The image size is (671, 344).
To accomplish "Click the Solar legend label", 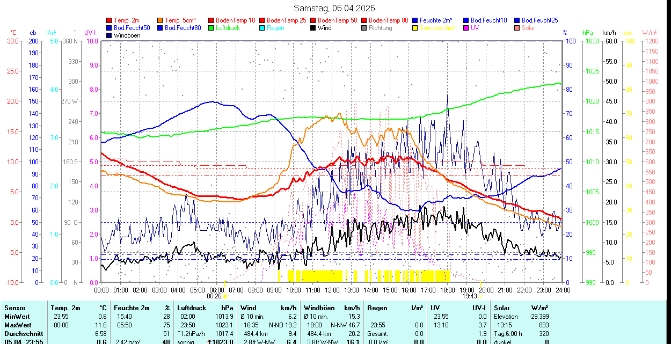I will pos(528,28).
